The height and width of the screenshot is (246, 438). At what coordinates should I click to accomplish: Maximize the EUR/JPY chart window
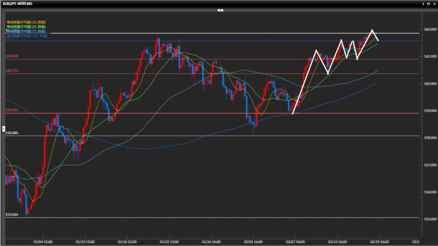click(x=428, y=3)
